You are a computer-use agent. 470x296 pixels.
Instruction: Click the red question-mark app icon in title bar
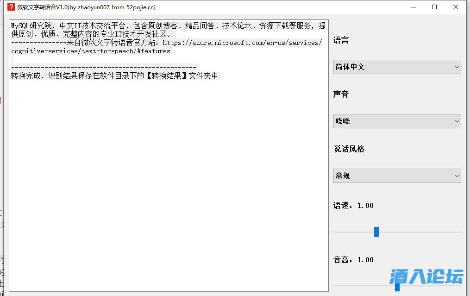7,7
